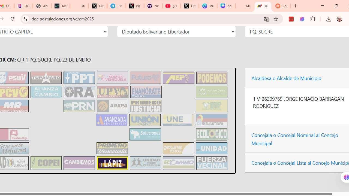Select the PSUV party card
Image resolution: width=349 pixels, height=196 pixels.
tap(14, 78)
